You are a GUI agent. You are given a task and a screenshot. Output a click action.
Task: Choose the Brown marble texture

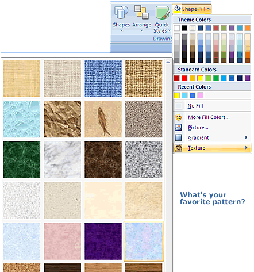click(103, 160)
